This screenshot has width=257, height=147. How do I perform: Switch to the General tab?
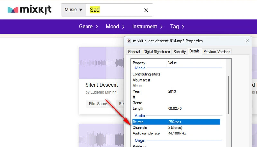tap(134, 52)
